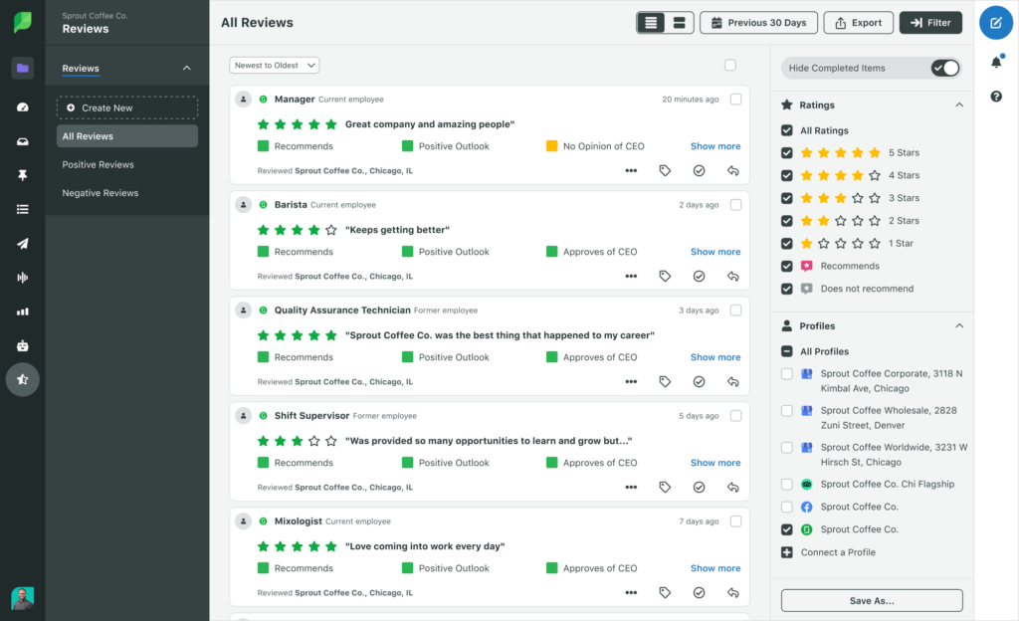Screen dimensions: 1019x621
Task: Mark the Manager review as complete
Action: click(700, 171)
